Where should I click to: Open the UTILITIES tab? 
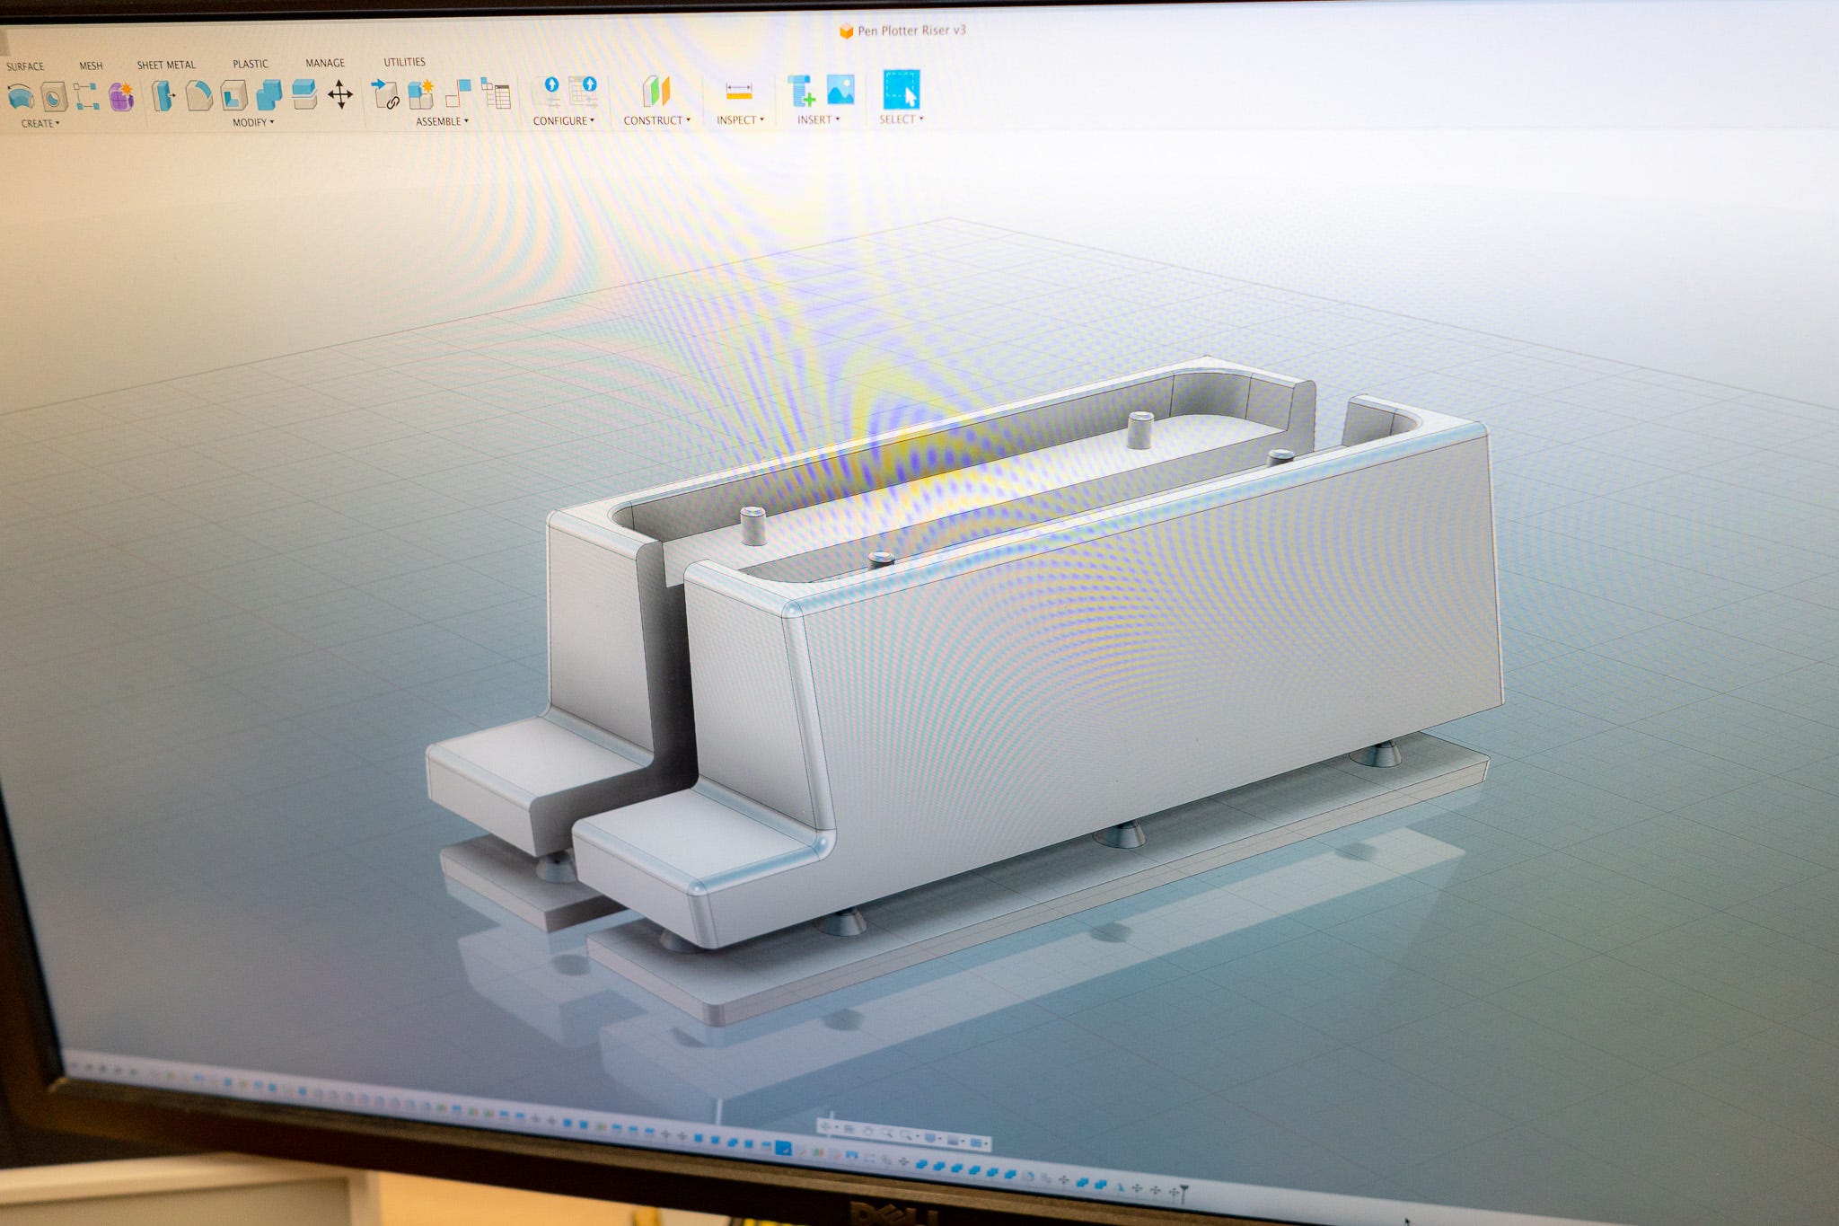coord(404,62)
